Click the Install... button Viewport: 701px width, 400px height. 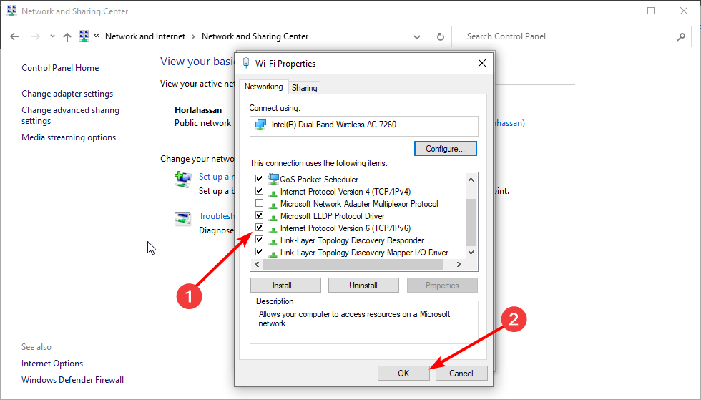coord(285,286)
